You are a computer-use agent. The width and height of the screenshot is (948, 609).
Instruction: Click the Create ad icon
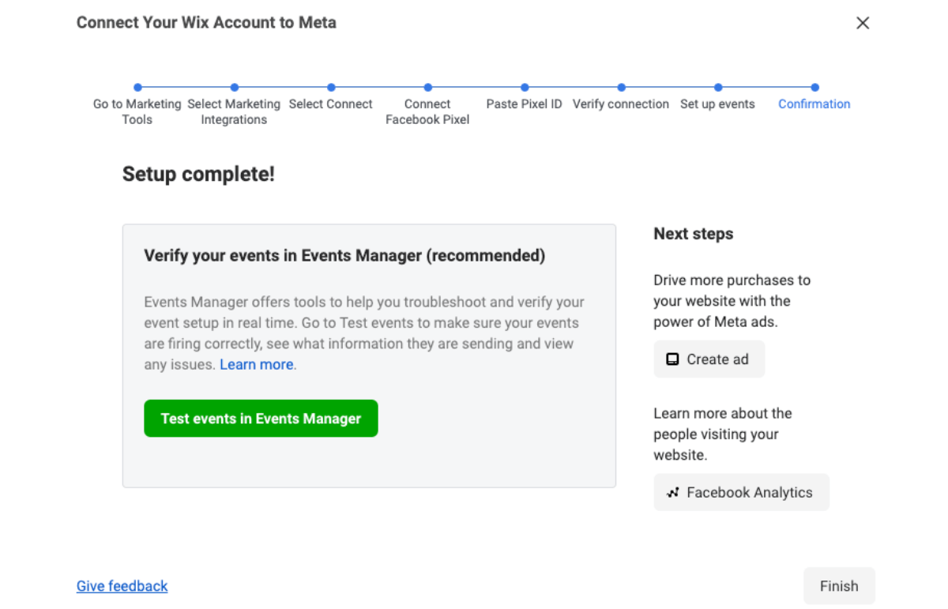pos(672,359)
